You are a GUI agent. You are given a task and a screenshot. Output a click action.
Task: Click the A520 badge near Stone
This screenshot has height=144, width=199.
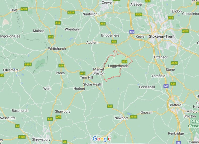[175, 63]
